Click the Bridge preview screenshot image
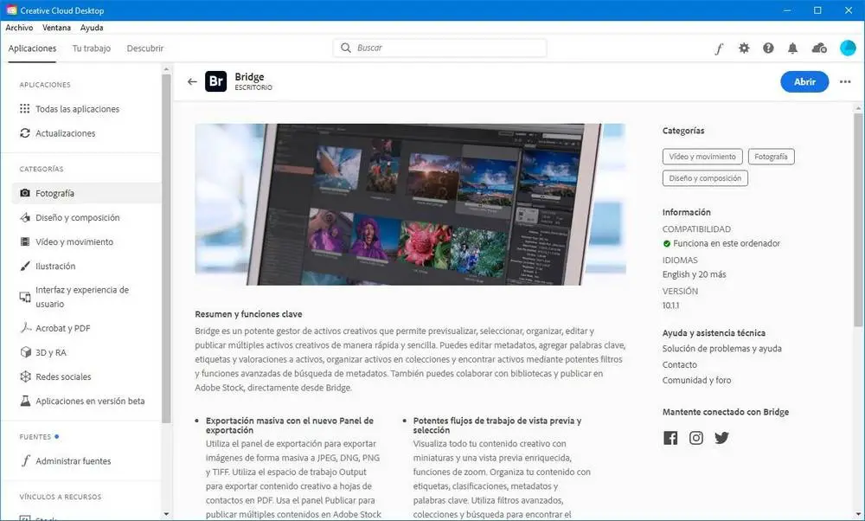This screenshot has width=865, height=521. pyautogui.click(x=410, y=204)
